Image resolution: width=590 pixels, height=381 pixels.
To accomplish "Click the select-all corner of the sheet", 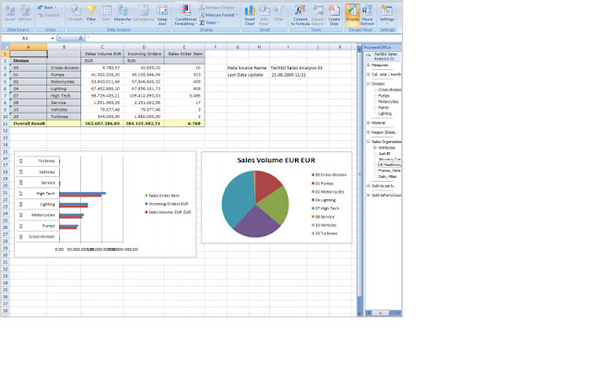I will pos(5,47).
